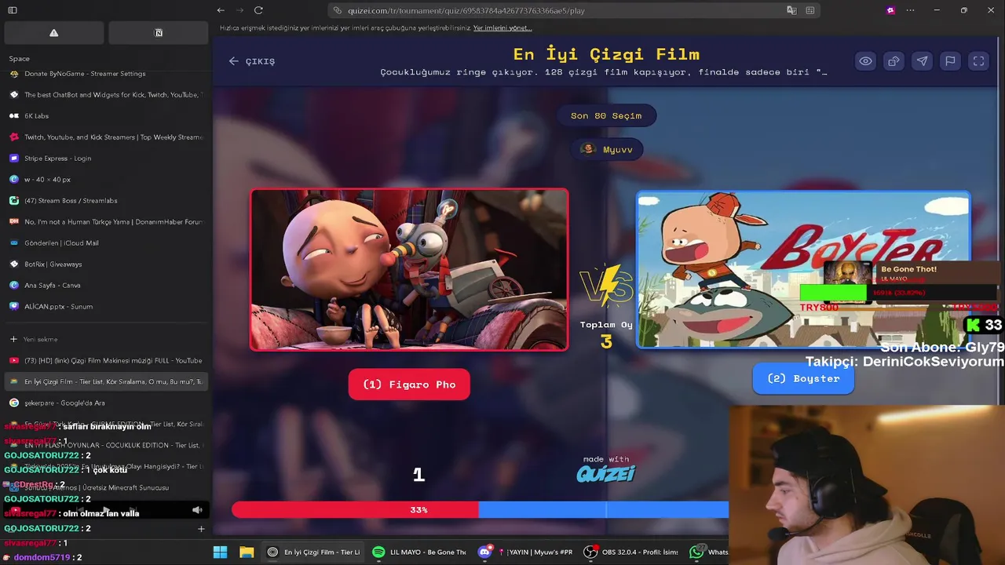The image size is (1005, 565).
Task: Open Discord YAYIN taskbar item
Action: point(527,552)
